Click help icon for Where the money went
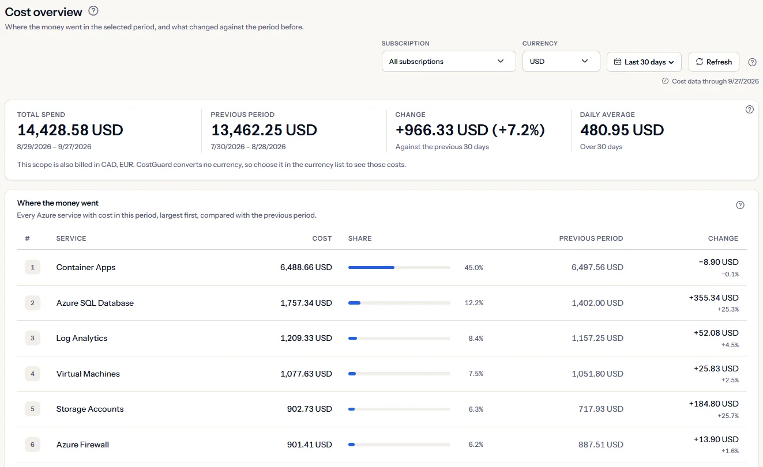Image resolution: width=763 pixels, height=467 pixels. [741, 205]
